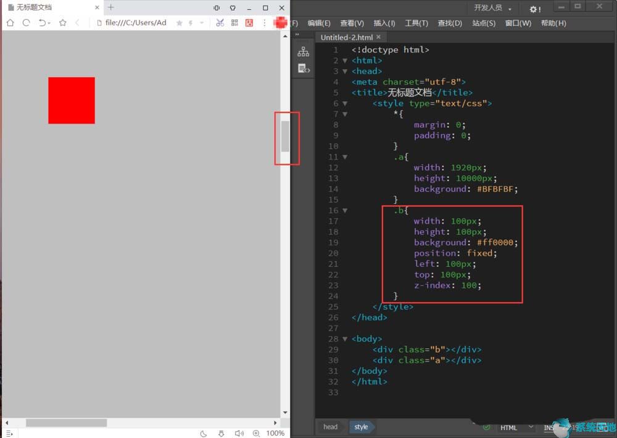Close the Untitled-2.html tab
This screenshot has width=617, height=438.
(379, 36)
